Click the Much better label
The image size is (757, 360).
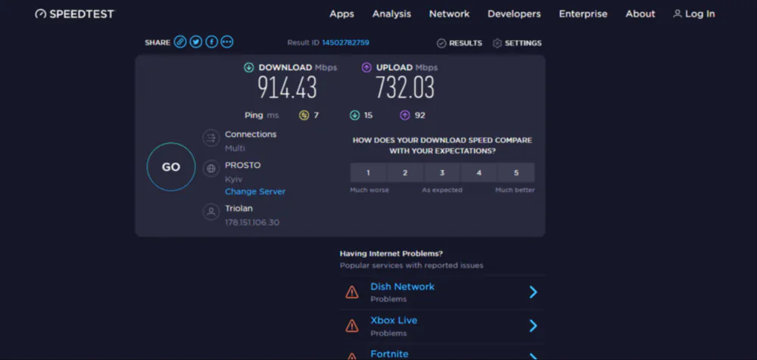point(515,190)
